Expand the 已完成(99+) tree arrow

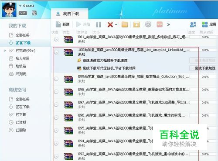pyautogui.click(x=5, y=50)
